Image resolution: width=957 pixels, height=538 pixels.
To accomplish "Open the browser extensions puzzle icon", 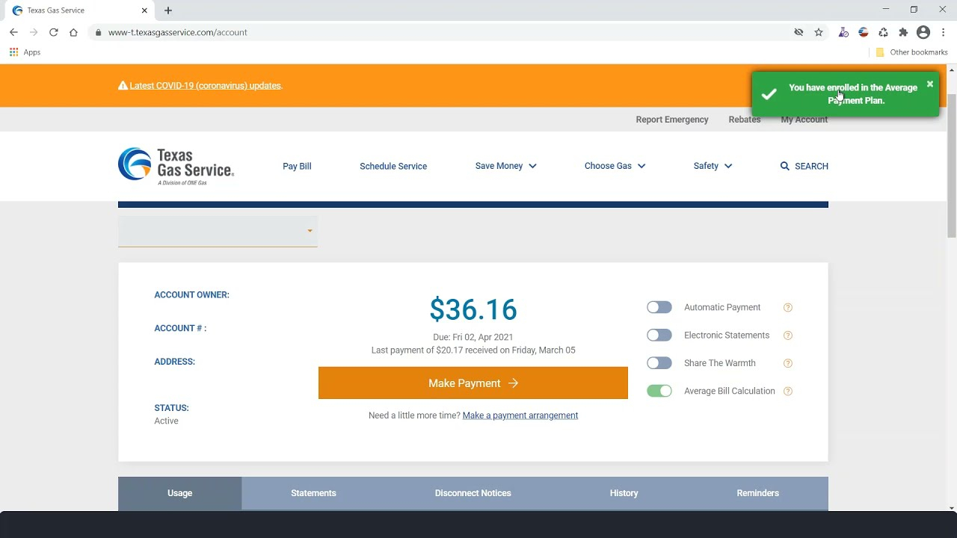I will coord(903,32).
